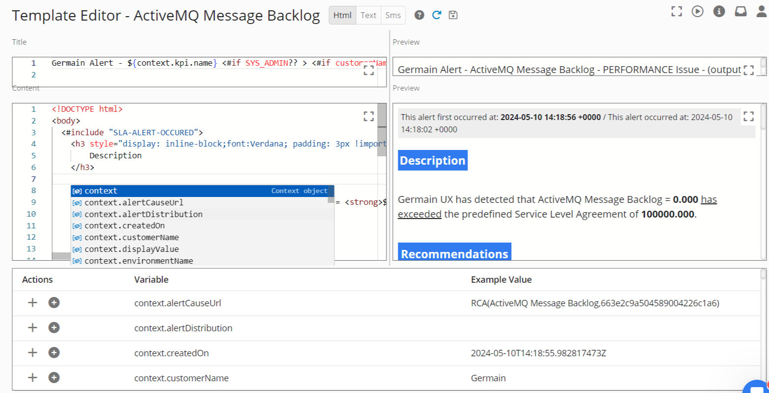Screen dimensions: 769x393
Task: Click the circled plus for context.alertDistribution row
Action: 54,328
